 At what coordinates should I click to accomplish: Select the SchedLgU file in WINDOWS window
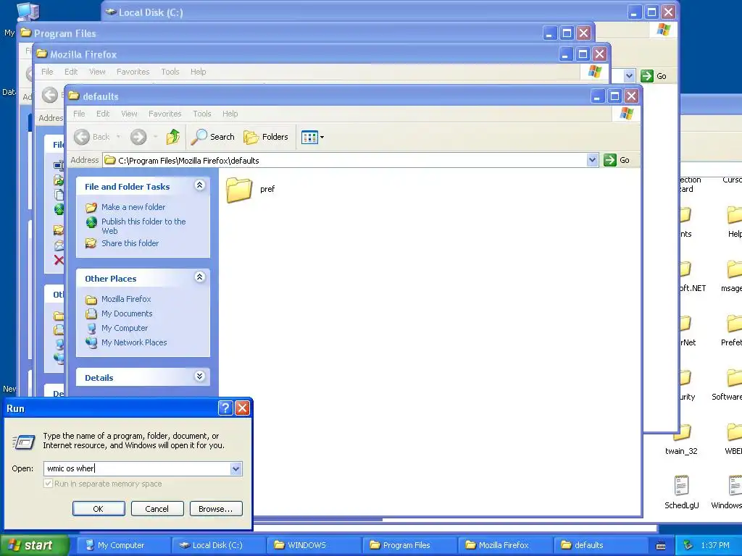click(x=681, y=492)
